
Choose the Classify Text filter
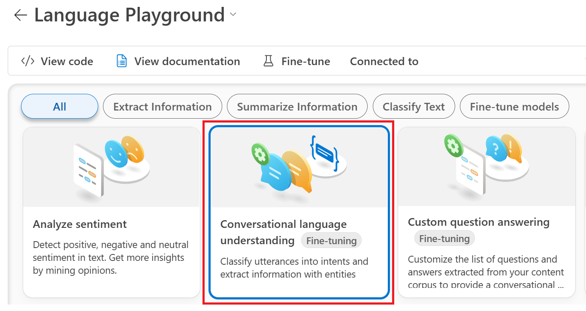(414, 106)
